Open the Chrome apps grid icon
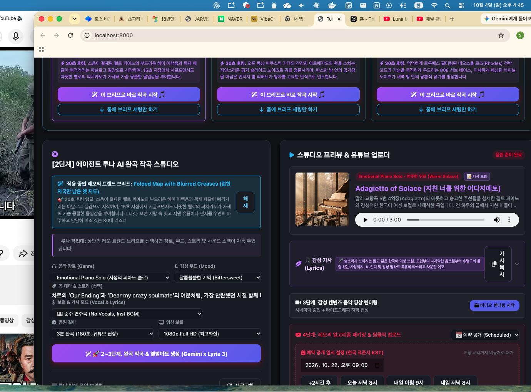531x392 pixels. pyautogui.click(x=42, y=50)
